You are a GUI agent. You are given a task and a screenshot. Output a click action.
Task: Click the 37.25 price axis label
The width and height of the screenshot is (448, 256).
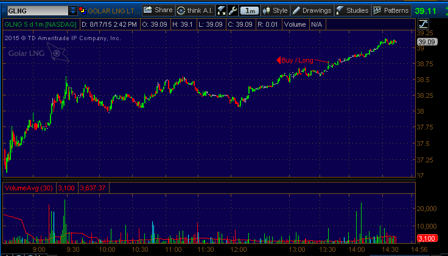tap(425, 160)
